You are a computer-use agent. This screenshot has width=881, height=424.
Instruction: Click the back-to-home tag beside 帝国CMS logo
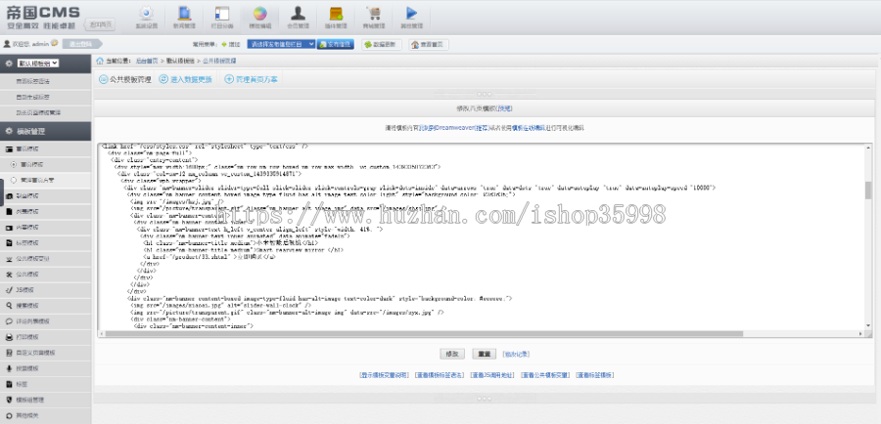click(x=100, y=24)
